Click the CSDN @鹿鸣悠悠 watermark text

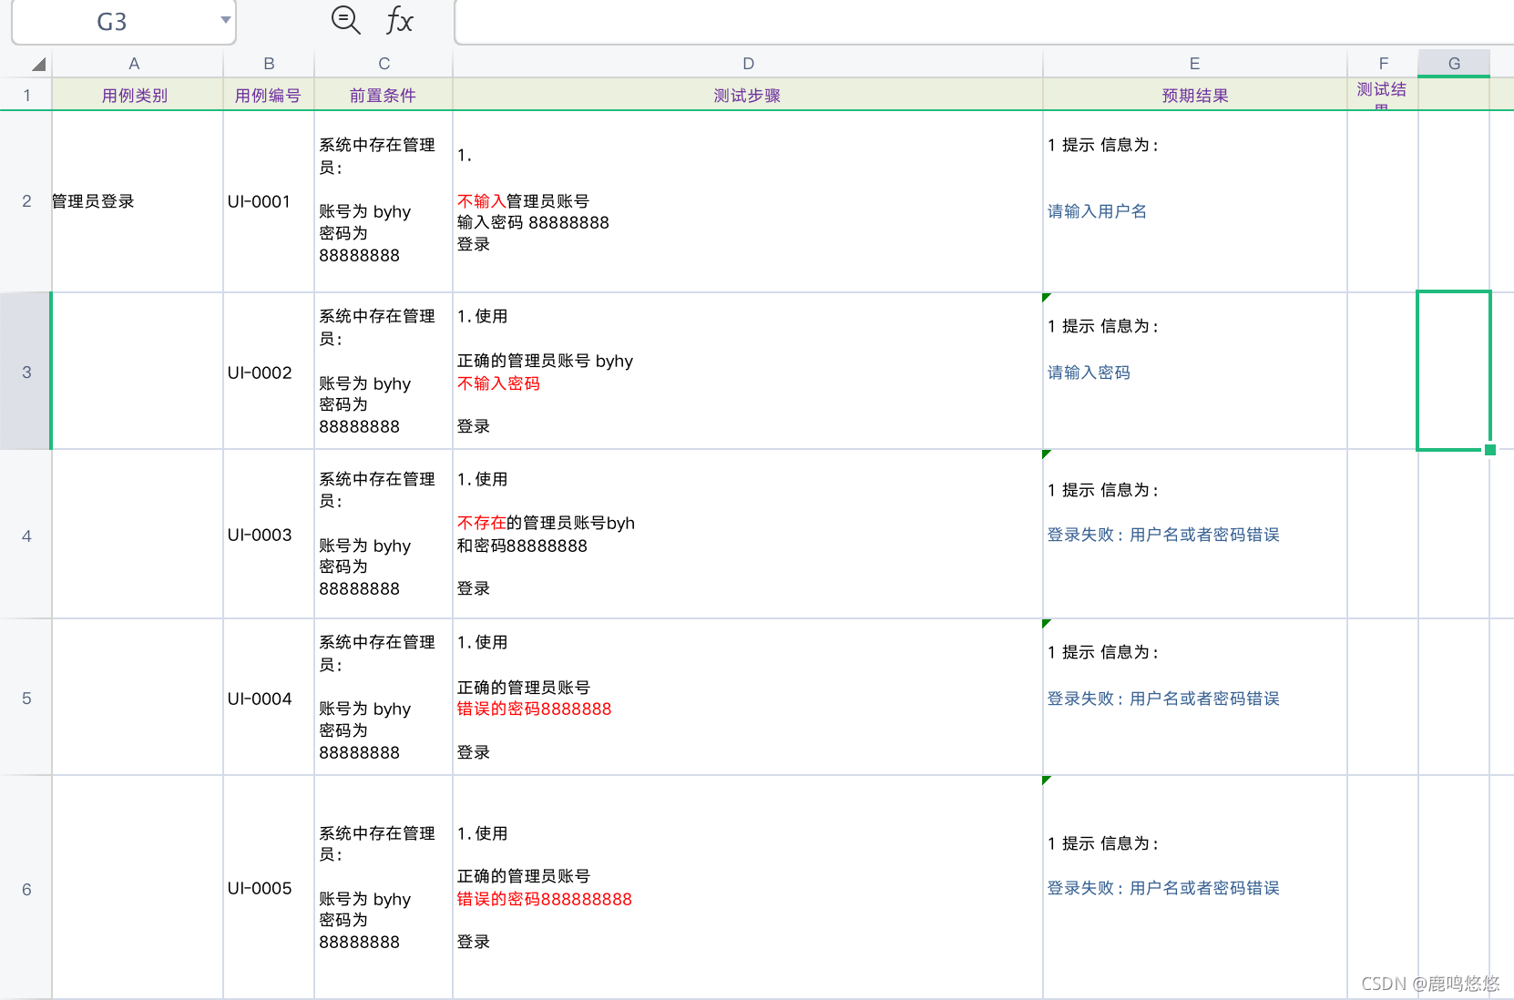[x=1429, y=984]
